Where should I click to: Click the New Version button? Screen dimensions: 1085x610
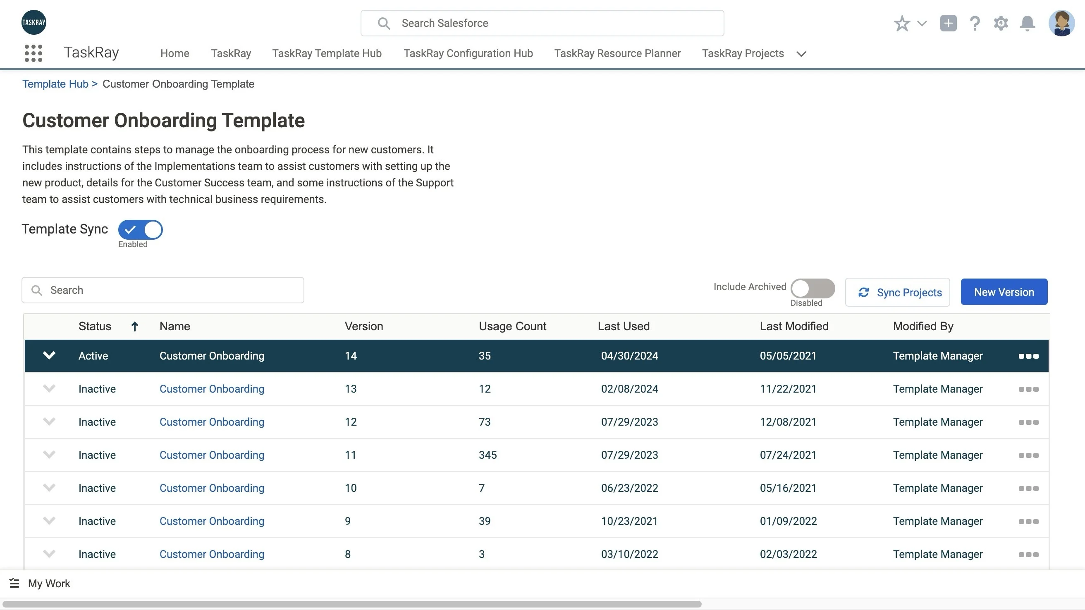pyautogui.click(x=1004, y=292)
